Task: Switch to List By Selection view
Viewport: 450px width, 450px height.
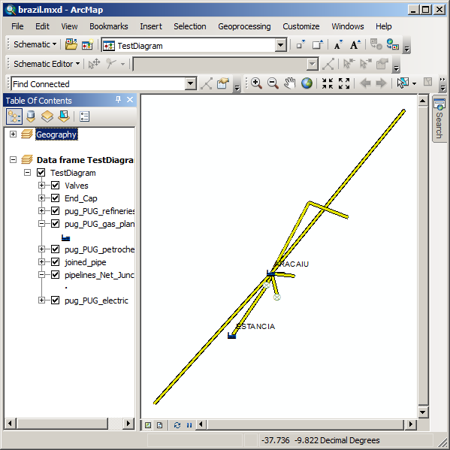Action: pos(64,116)
